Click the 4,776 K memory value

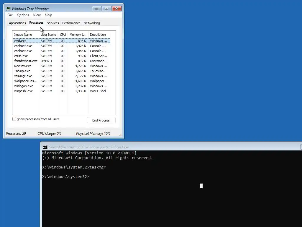(81, 66)
